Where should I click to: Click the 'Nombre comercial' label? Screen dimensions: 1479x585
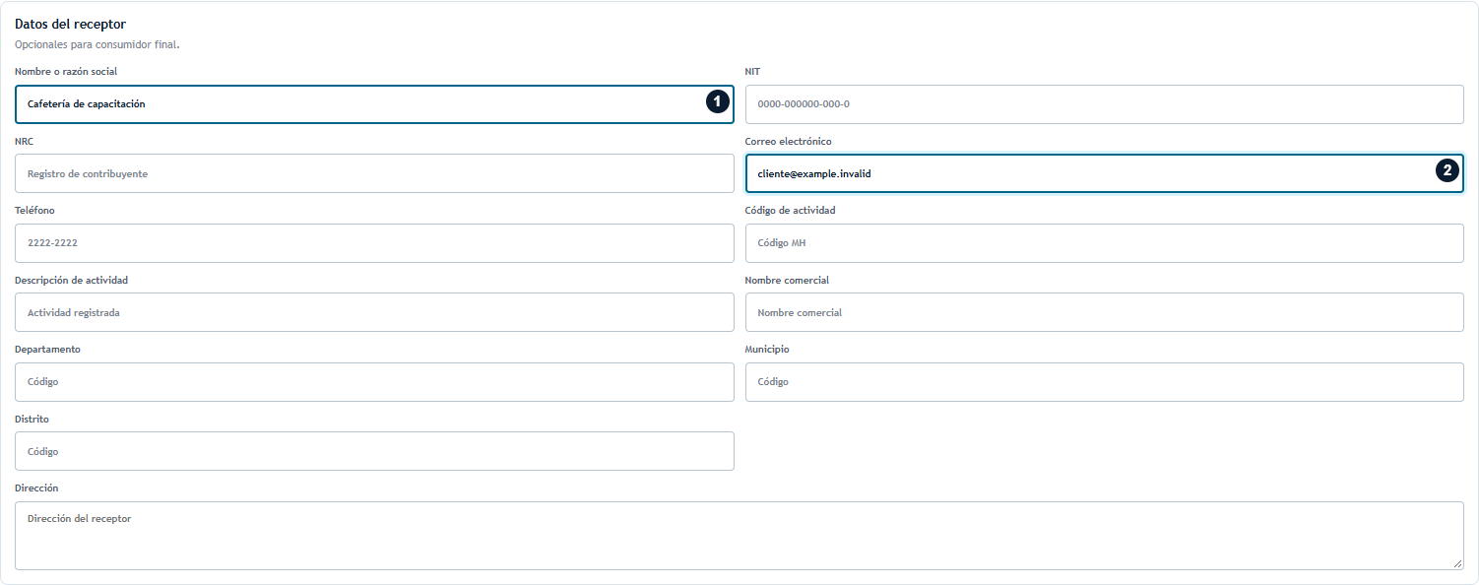point(787,280)
